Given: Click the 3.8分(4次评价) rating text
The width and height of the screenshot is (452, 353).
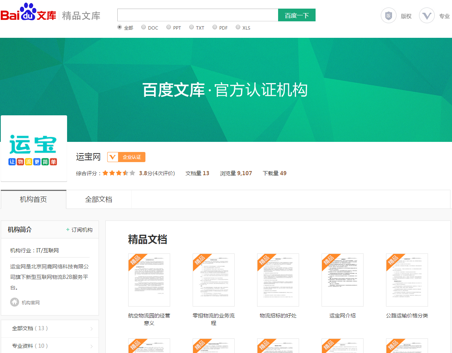Looking at the screenshot, I should click(x=157, y=173).
